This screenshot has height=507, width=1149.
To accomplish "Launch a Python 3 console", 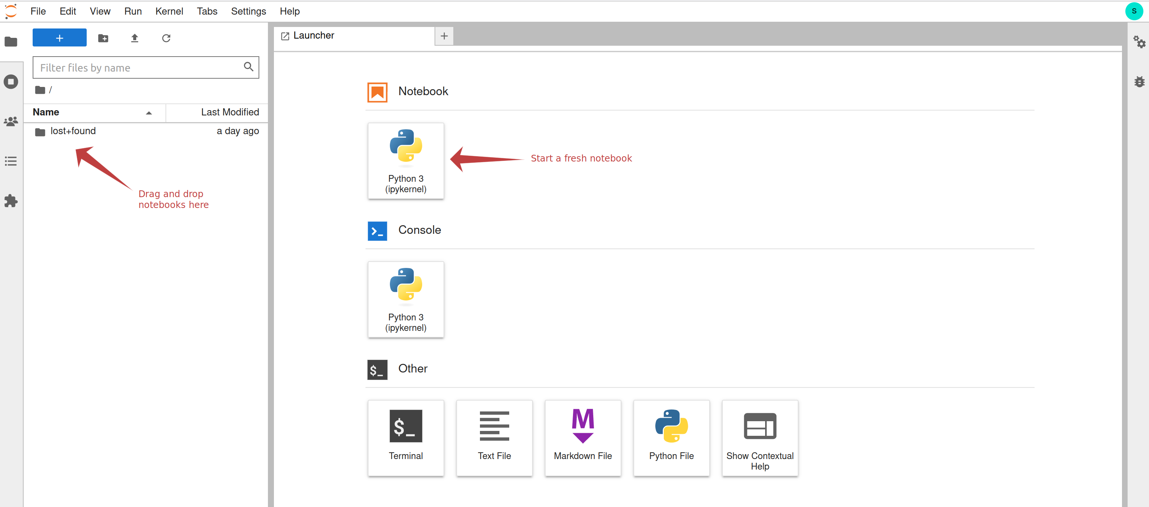I will (405, 299).
